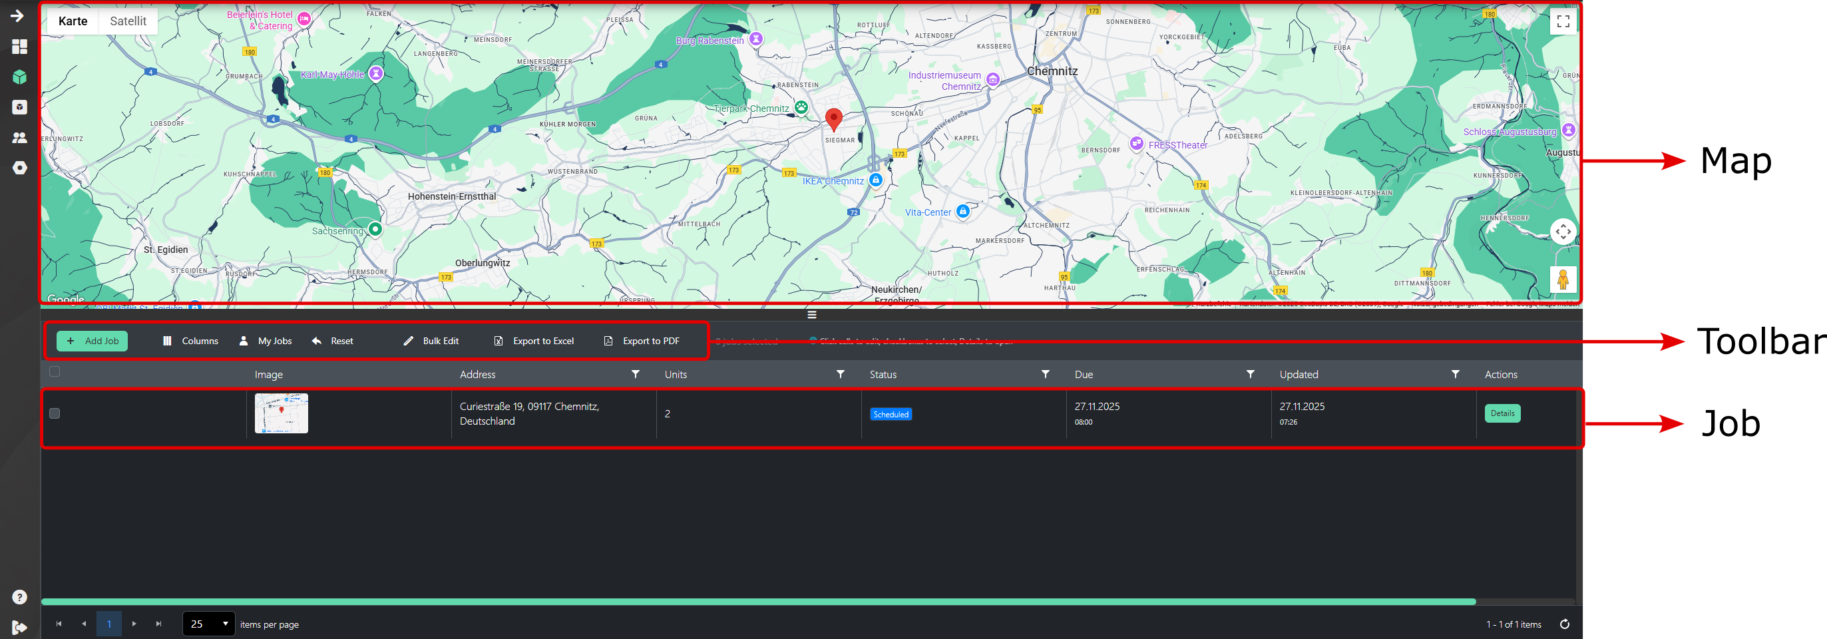Switch the map to Satellit view
This screenshot has width=1827, height=639.
click(x=128, y=21)
